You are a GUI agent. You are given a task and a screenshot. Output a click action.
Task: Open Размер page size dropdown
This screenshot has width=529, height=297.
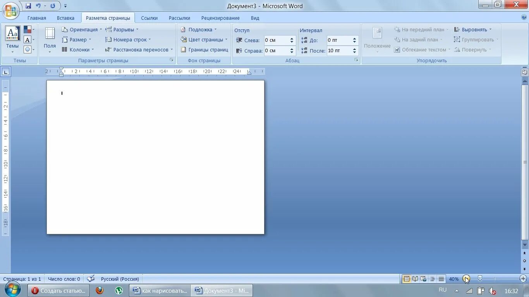tap(76, 39)
